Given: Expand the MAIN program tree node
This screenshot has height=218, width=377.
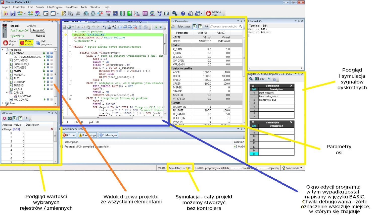Looking at the screenshot, I should [7, 71].
